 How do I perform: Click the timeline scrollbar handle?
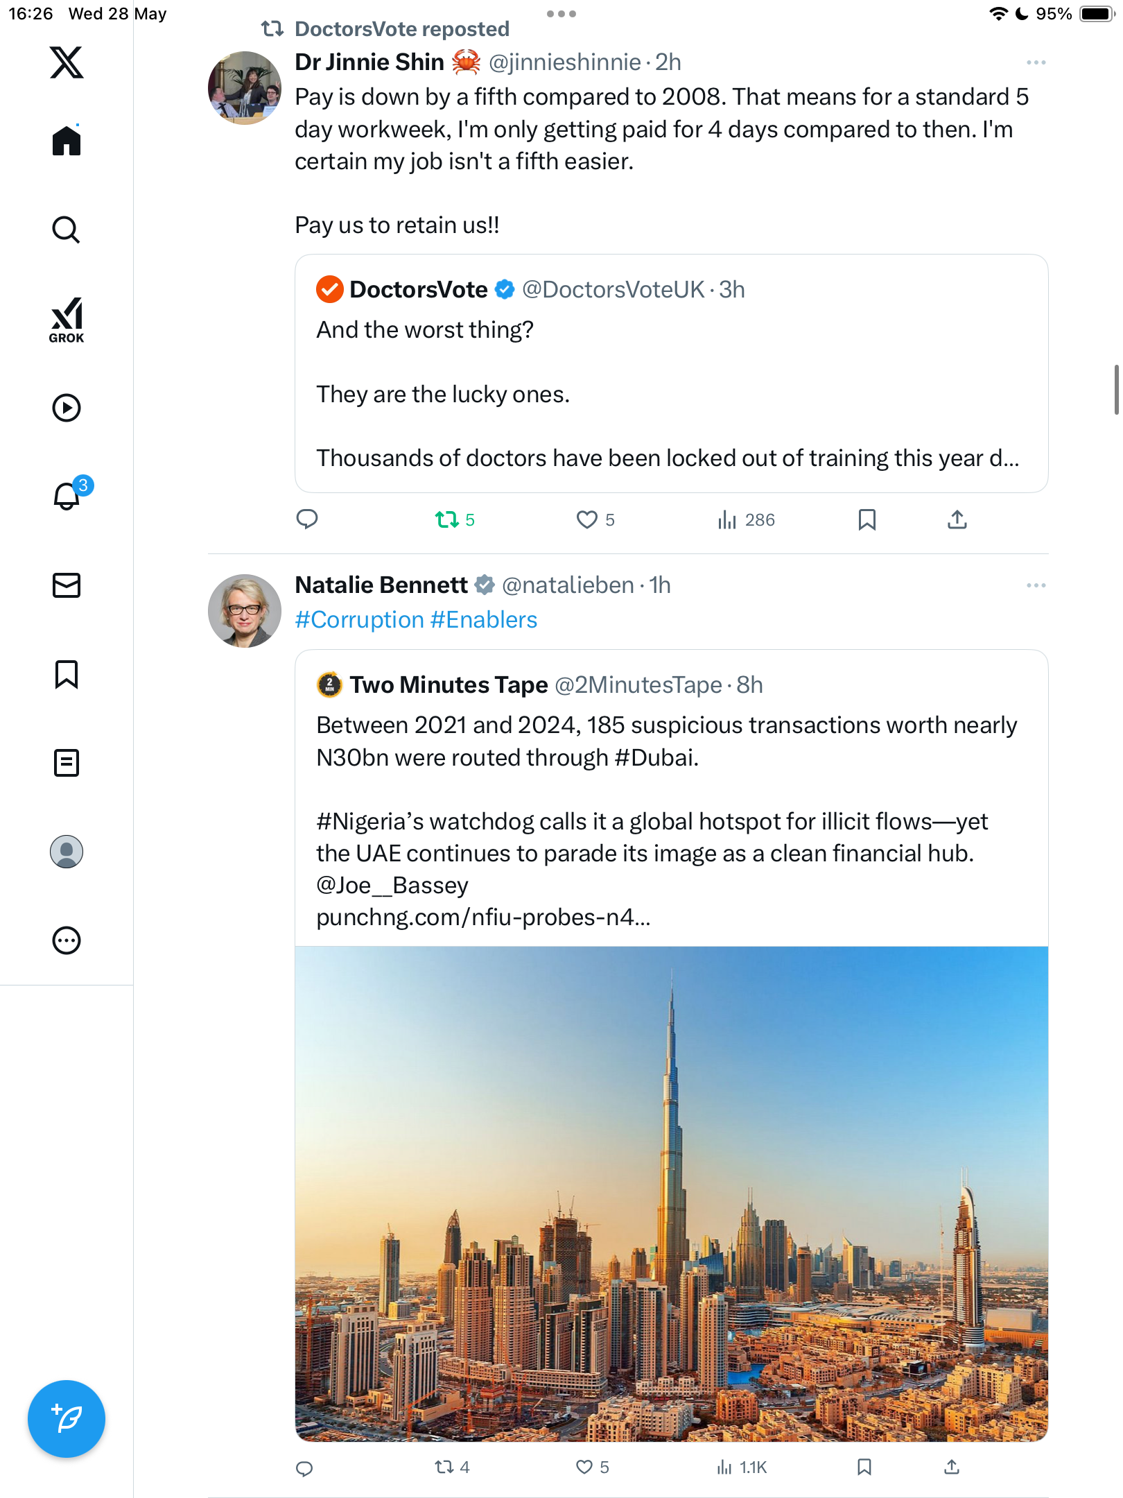point(1116,390)
